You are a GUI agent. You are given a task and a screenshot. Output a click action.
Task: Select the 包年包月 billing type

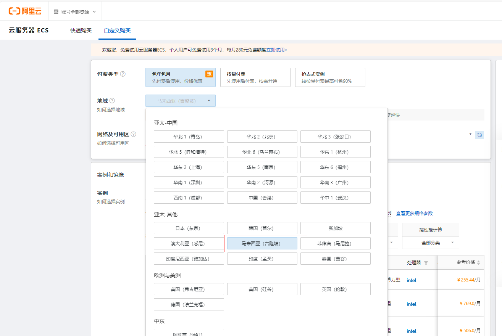[x=181, y=77]
